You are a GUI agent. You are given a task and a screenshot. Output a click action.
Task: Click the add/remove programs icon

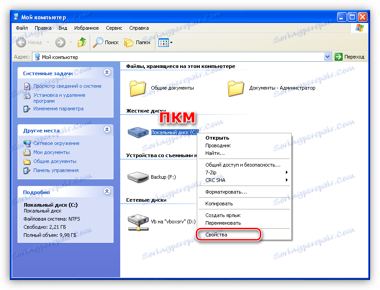click(27, 95)
